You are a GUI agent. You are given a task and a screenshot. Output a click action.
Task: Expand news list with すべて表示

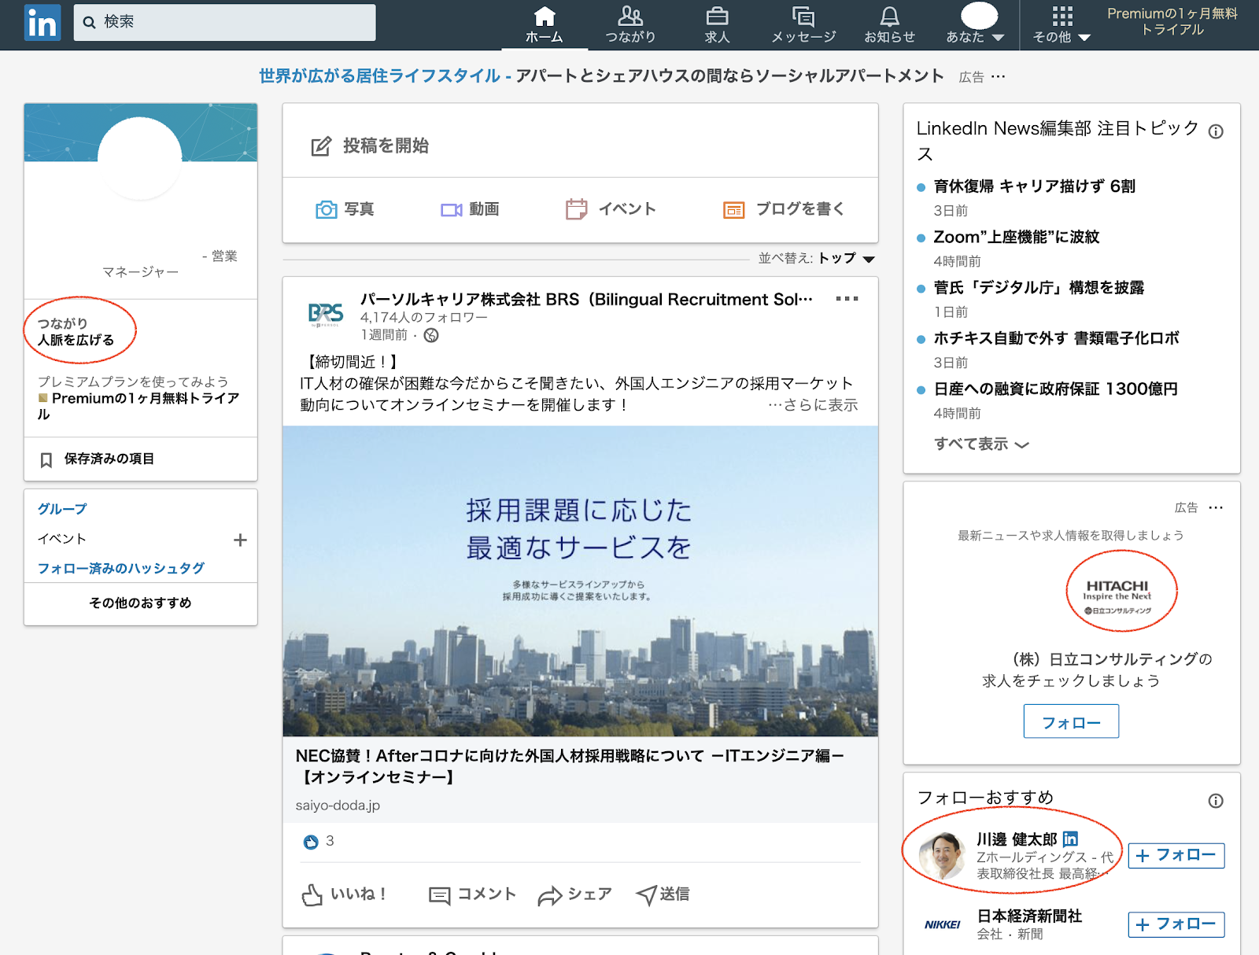[x=981, y=444]
